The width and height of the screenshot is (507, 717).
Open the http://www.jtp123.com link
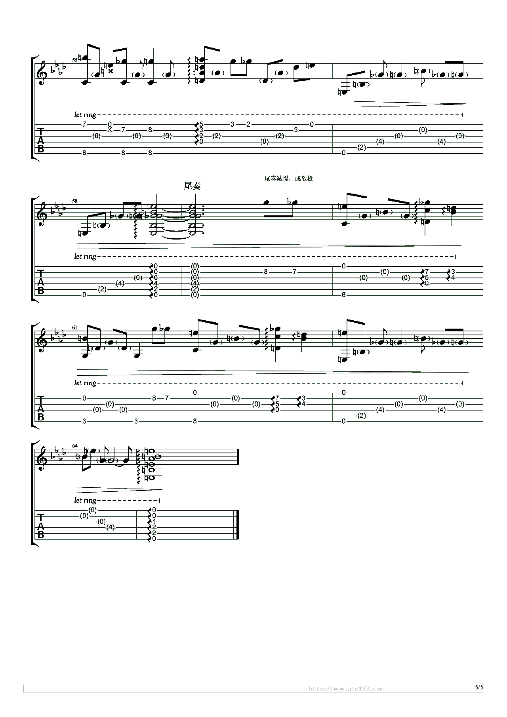tap(346, 688)
